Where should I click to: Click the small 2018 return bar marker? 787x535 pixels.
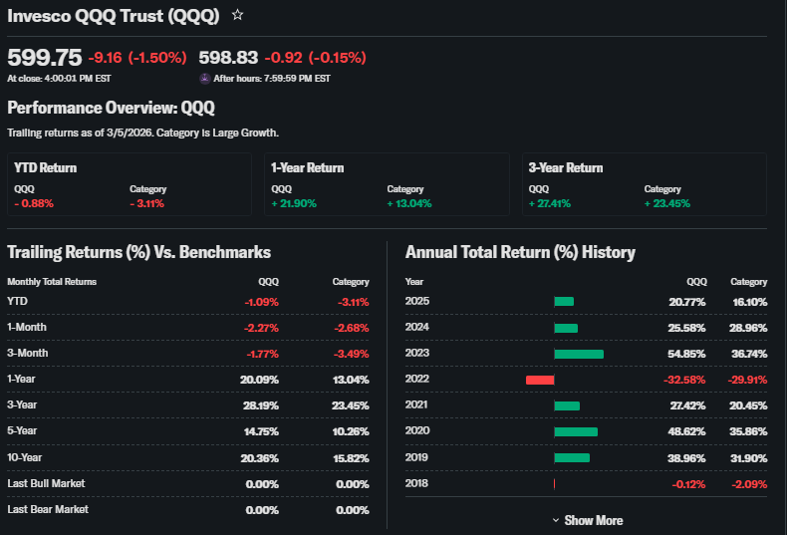coord(554,483)
